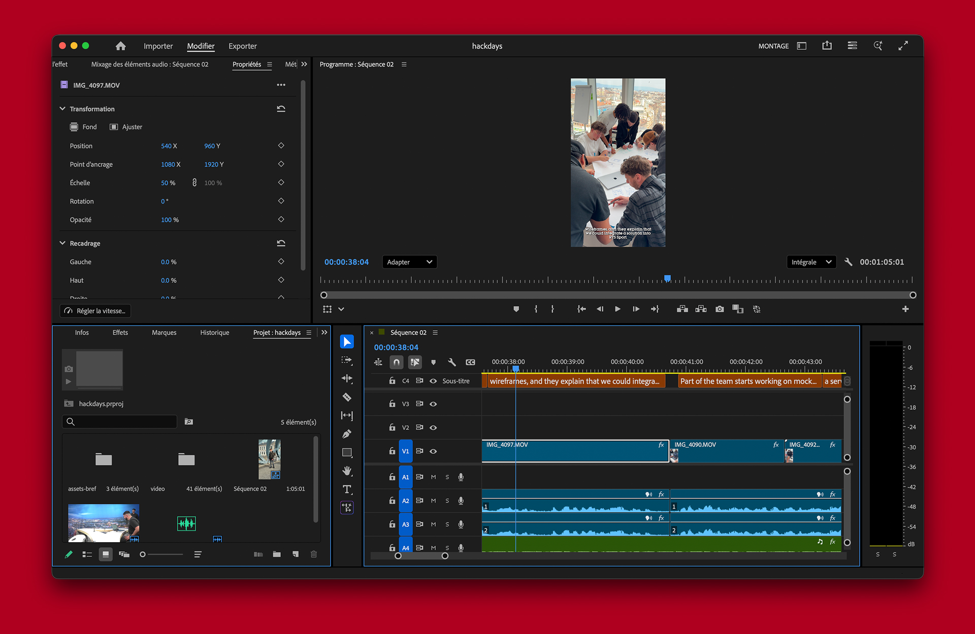Select the Track Select Forward tool
Viewport: 975px width, 634px height.
click(347, 360)
